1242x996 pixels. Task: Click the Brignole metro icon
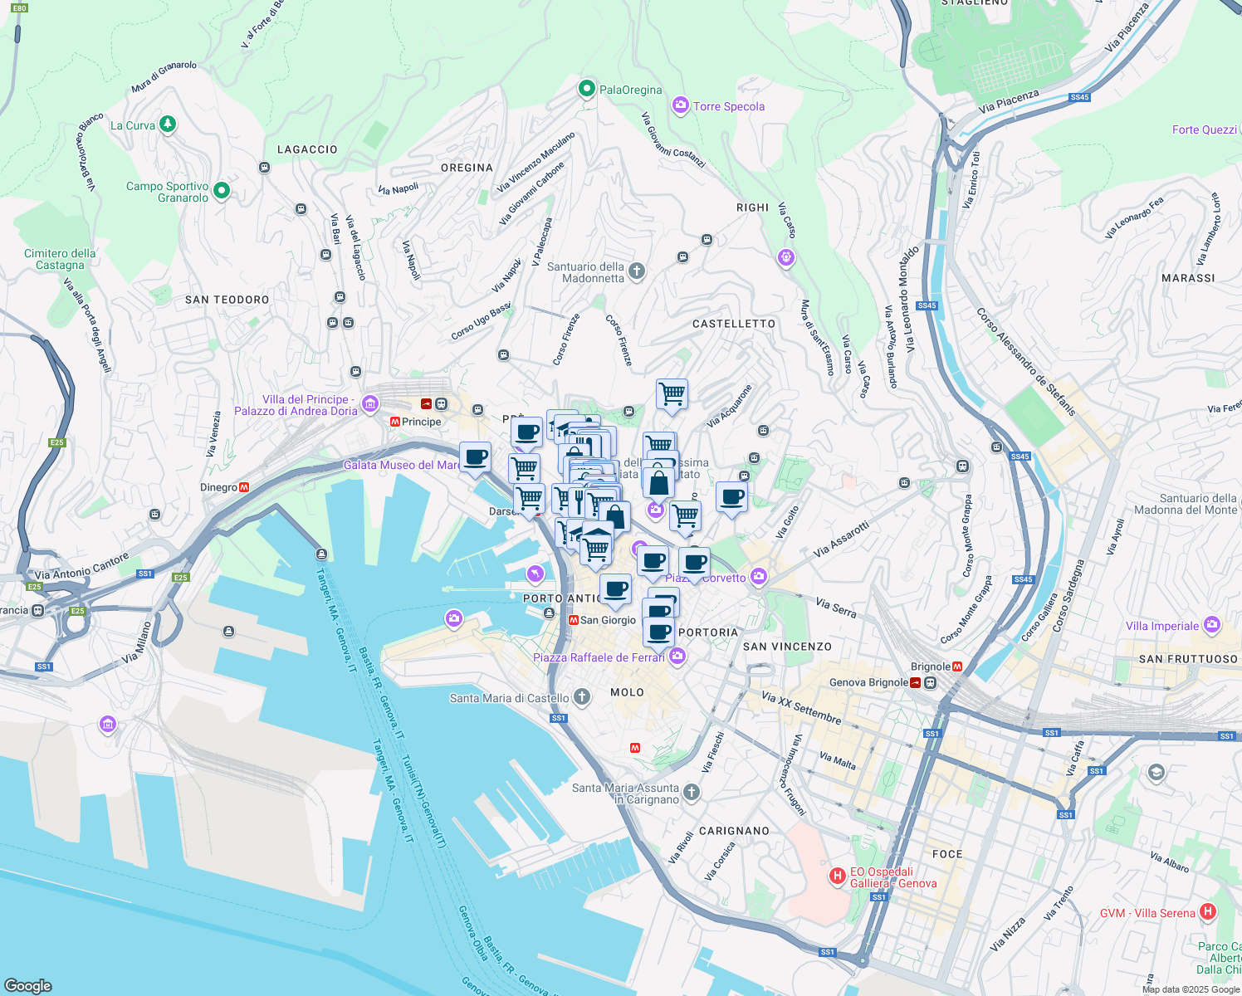[x=957, y=666]
